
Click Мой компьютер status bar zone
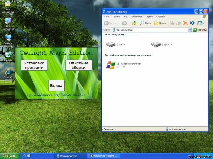click(176, 129)
